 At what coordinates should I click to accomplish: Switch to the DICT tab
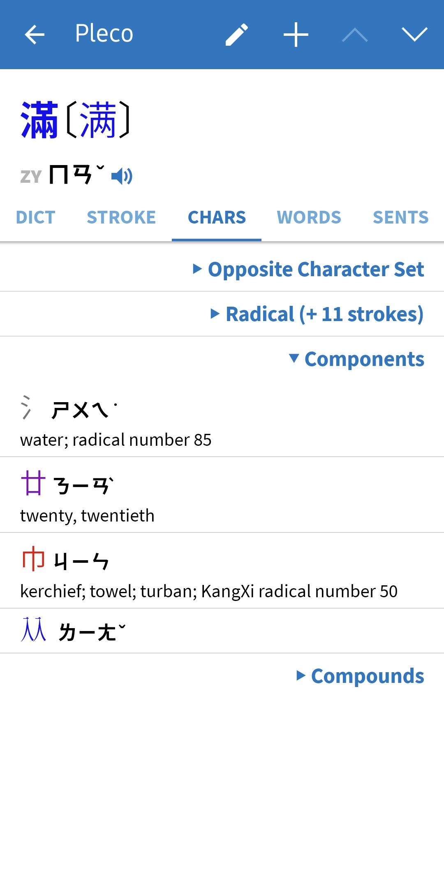[35, 217]
